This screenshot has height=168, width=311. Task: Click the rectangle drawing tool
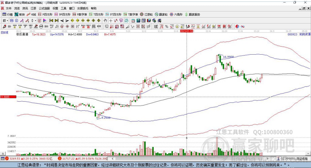[x=107, y=26]
